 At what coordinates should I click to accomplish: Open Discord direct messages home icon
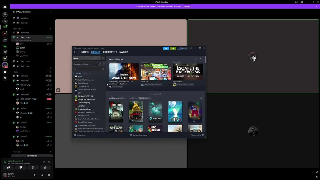pyautogui.click(x=5, y=7)
